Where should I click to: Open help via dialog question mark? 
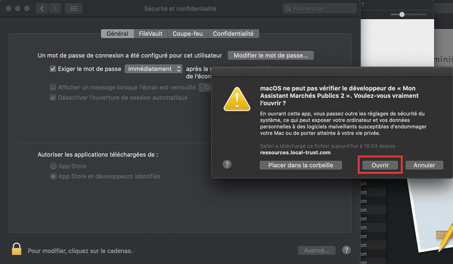(x=227, y=165)
